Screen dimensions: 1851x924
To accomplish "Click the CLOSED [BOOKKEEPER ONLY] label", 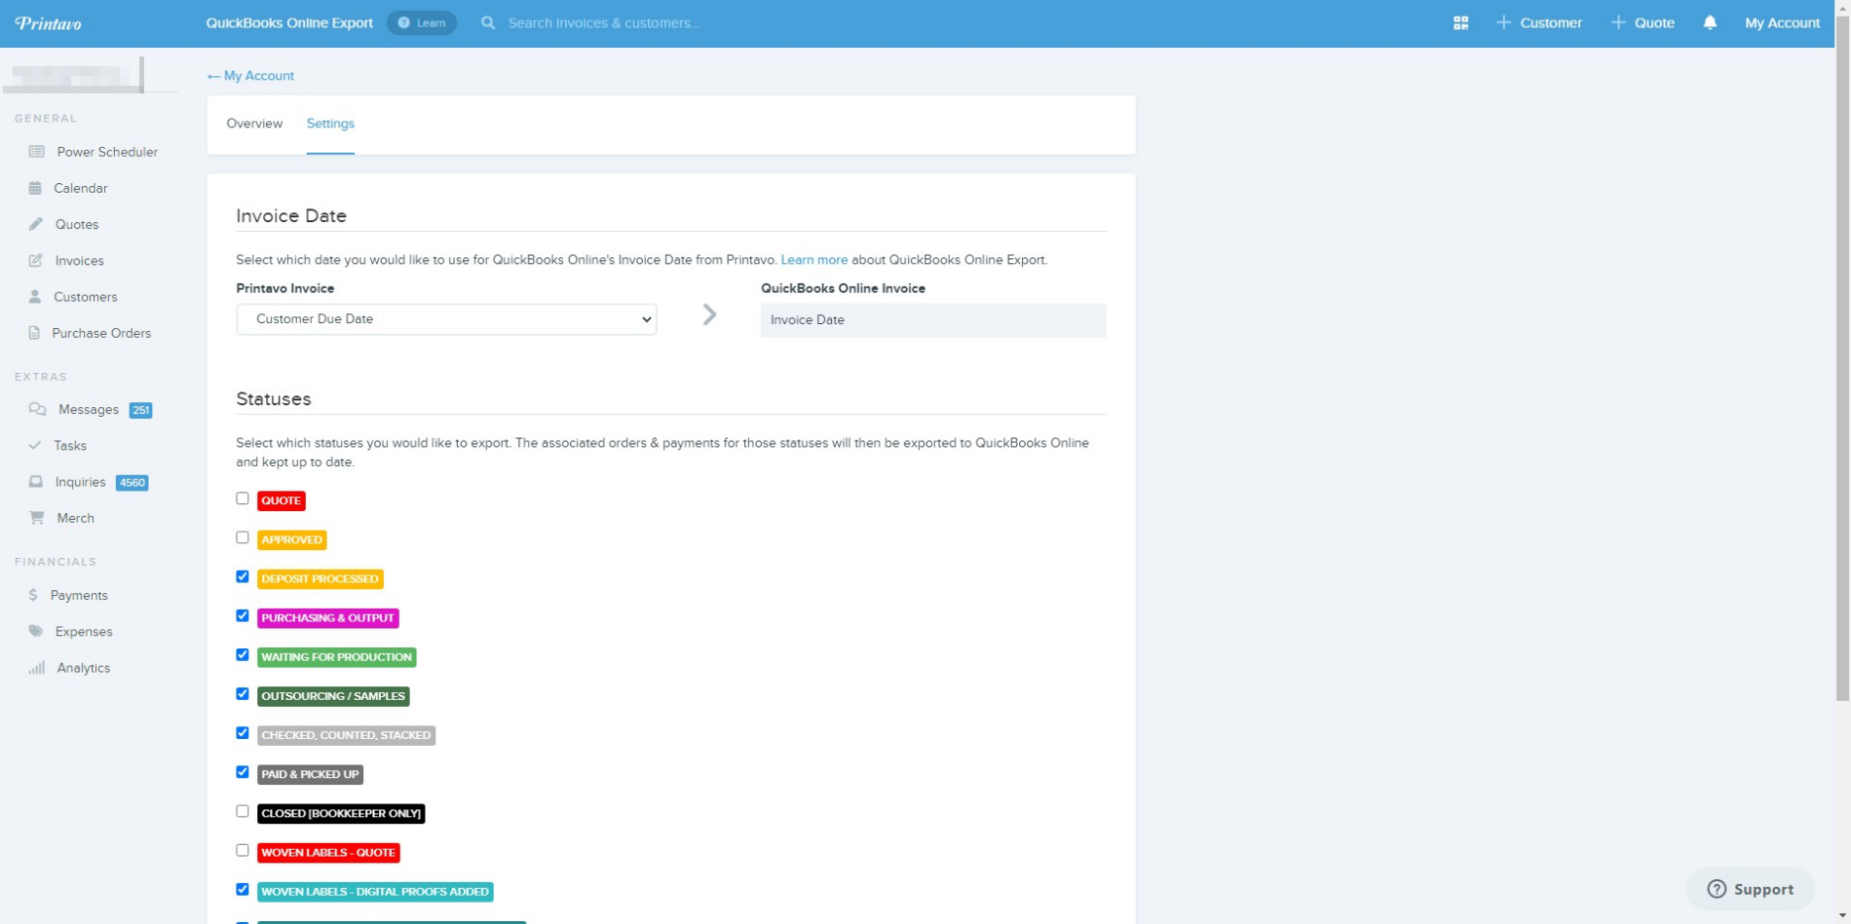I will coord(341,813).
